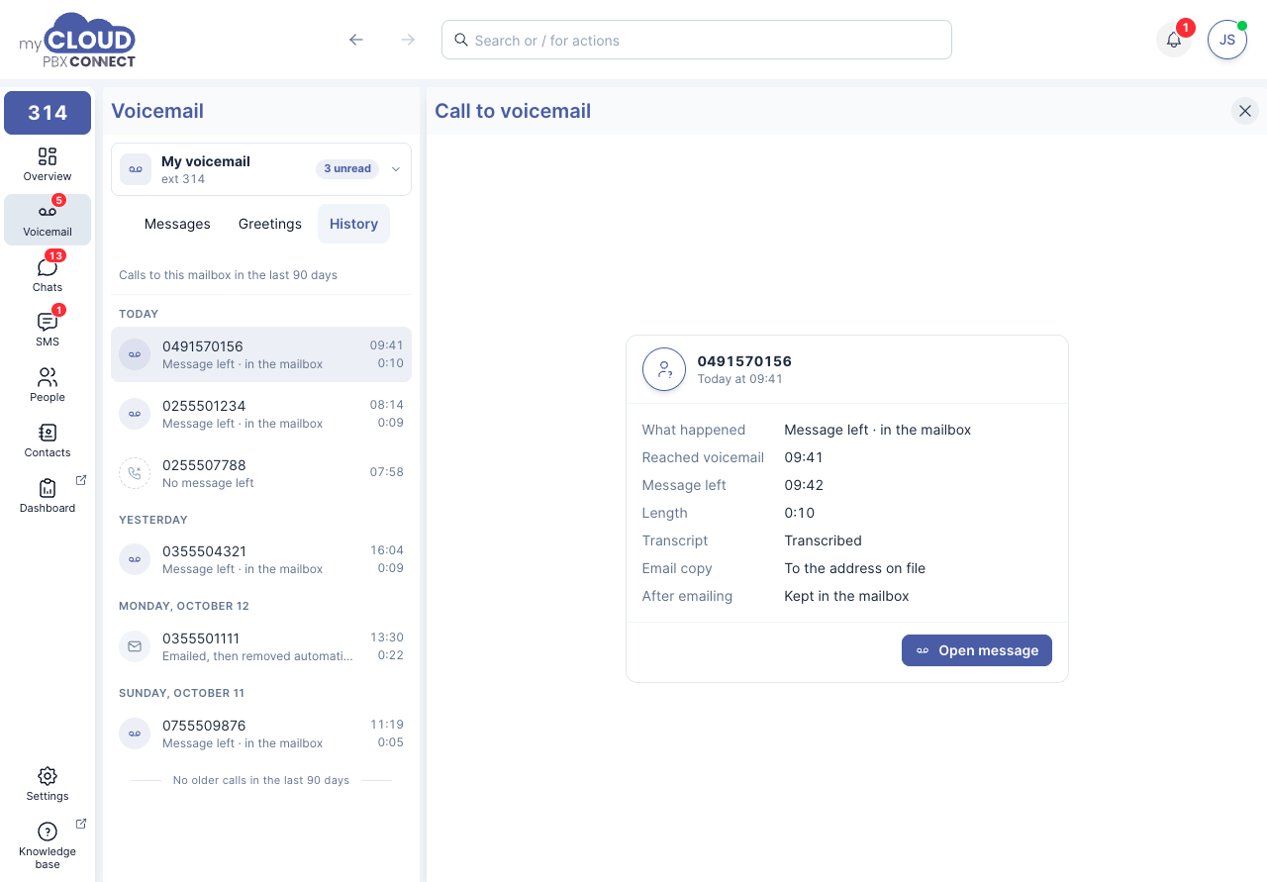This screenshot has height=882, width=1267.
Task: Open the Knowledge base help icon
Action: point(48,845)
